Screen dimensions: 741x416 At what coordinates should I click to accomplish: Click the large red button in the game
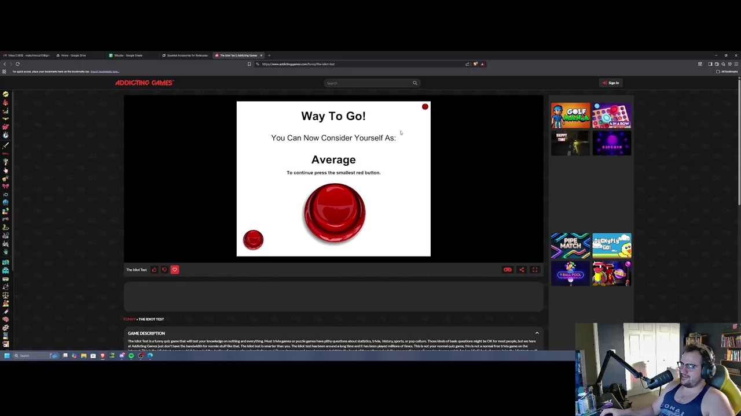coord(335,213)
